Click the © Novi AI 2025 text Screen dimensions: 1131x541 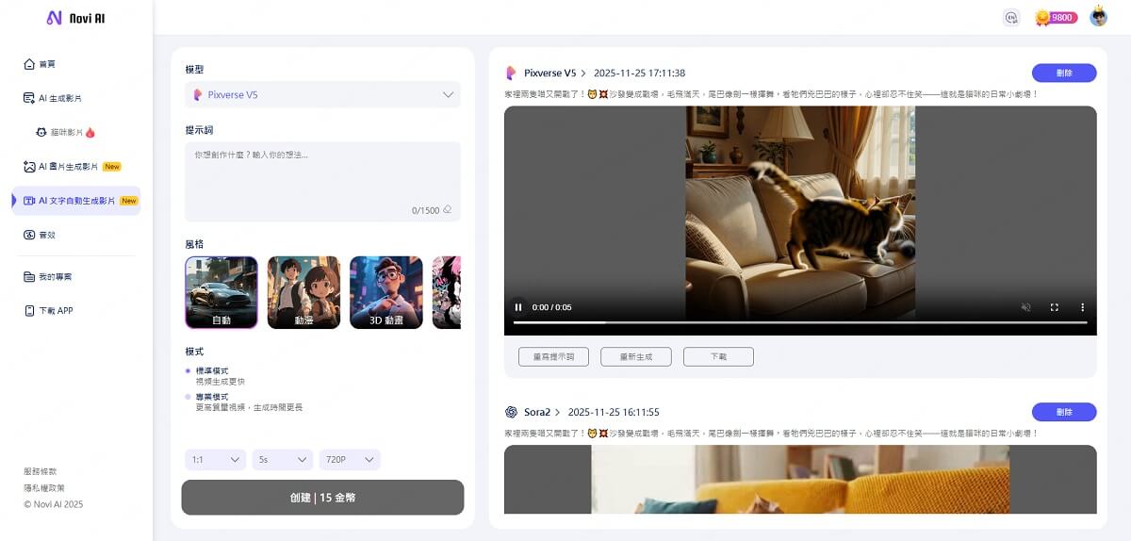[x=54, y=504]
